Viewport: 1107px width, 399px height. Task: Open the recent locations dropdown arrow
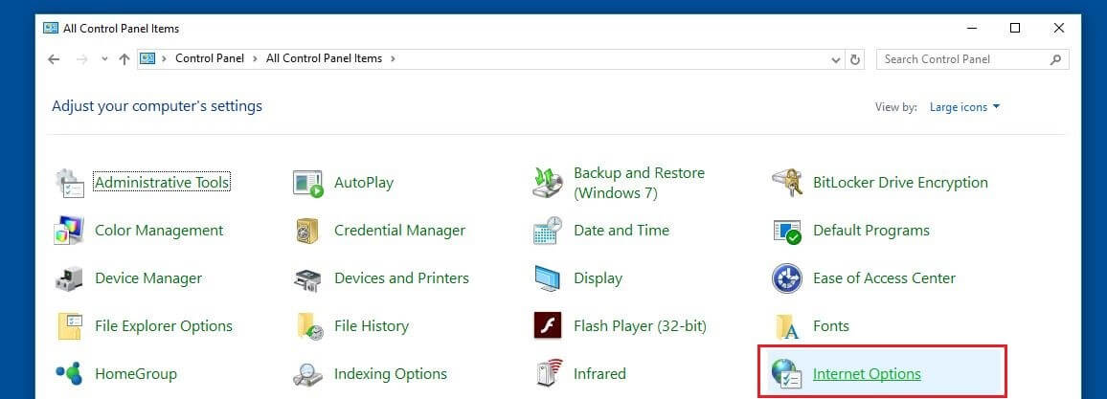click(x=104, y=59)
